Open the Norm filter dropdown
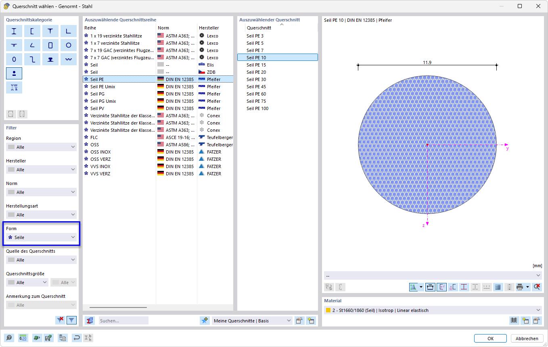The image size is (548, 347). click(x=41, y=192)
